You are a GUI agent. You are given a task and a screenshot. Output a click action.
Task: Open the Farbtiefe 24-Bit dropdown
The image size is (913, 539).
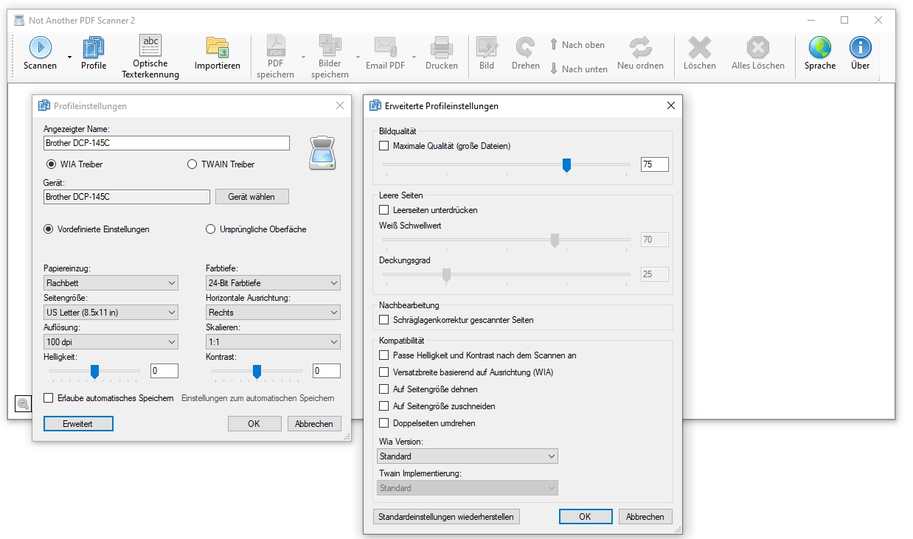tap(273, 283)
